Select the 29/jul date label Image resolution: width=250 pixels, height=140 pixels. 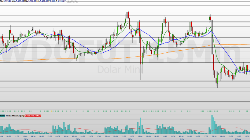point(78,139)
